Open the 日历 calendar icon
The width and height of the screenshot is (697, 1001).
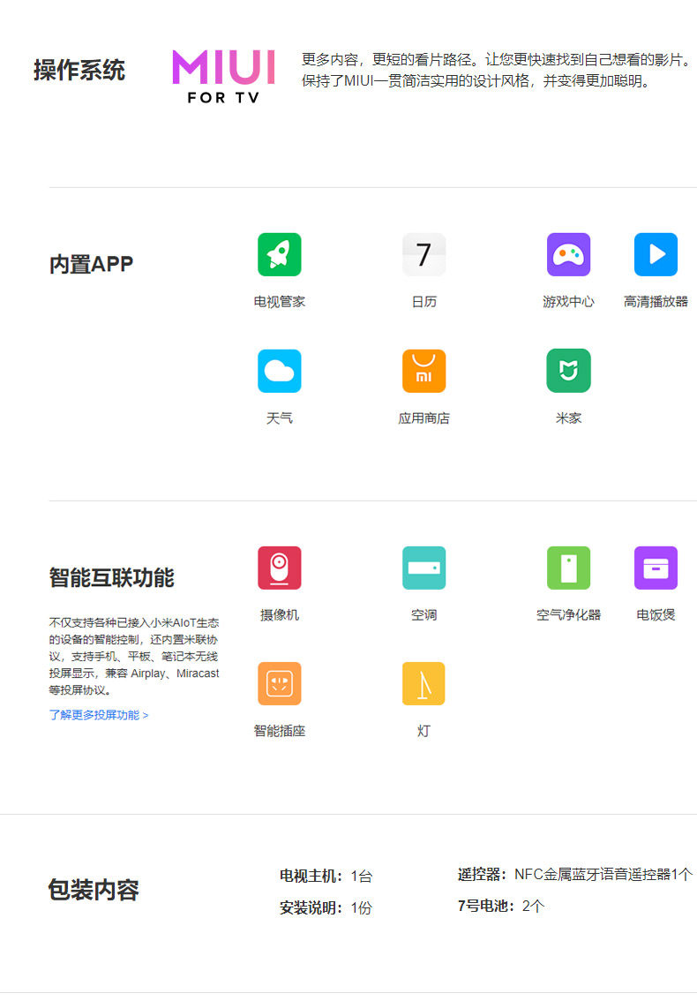pyautogui.click(x=423, y=255)
